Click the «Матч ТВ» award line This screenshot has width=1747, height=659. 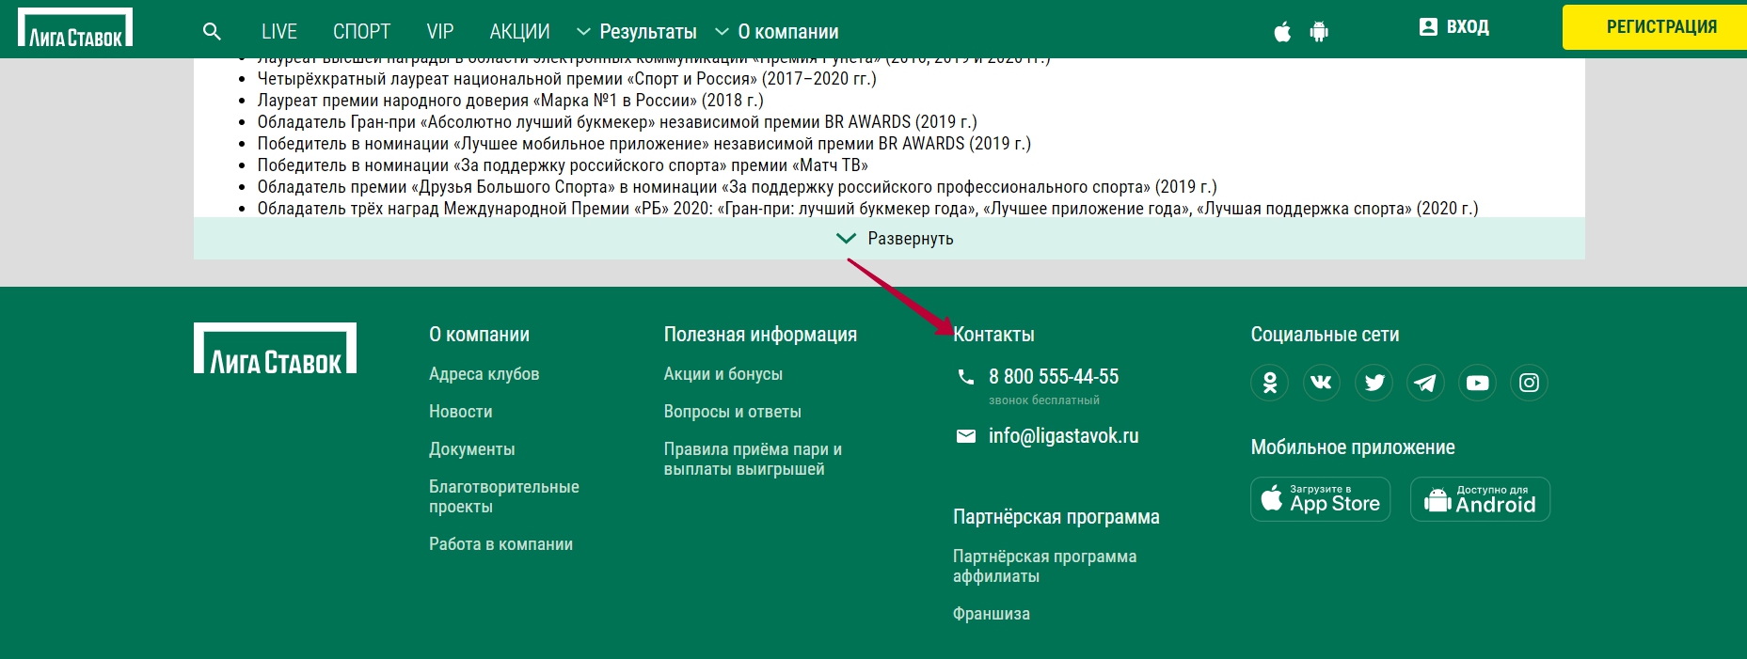click(x=563, y=165)
